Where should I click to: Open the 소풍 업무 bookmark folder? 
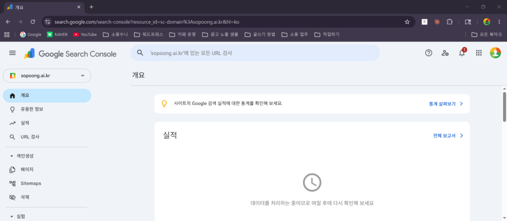tap(295, 34)
